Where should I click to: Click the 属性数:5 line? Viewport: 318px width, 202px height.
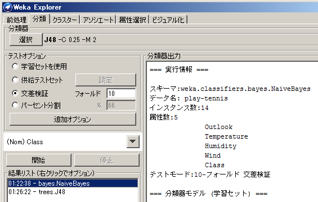coord(163,117)
